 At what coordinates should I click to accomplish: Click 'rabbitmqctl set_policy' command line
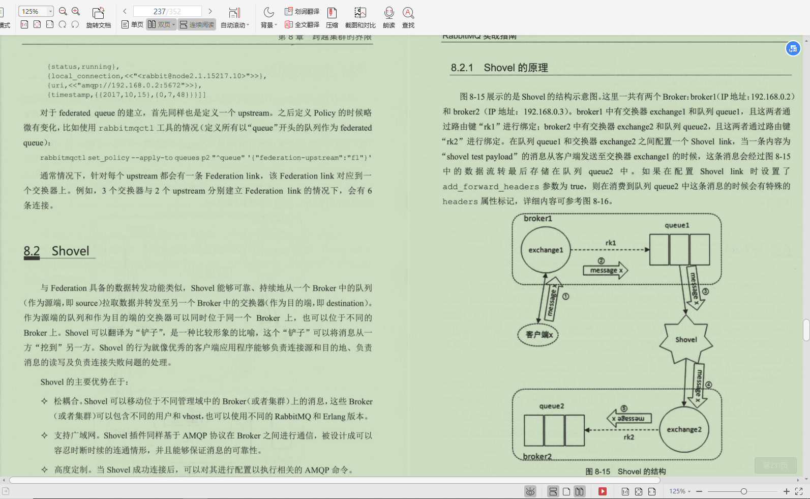206,158
